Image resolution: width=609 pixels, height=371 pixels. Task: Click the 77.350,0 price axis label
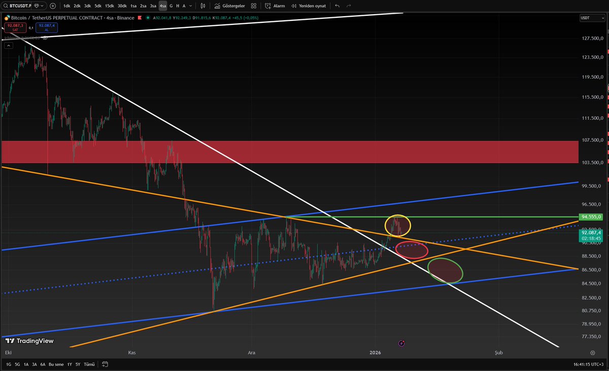coord(591,336)
